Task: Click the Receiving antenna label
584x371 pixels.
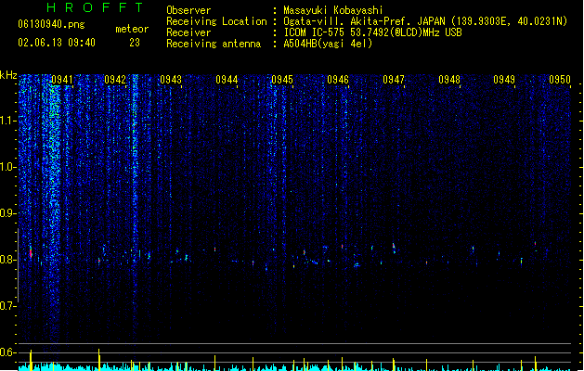Action: click(214, 44)
